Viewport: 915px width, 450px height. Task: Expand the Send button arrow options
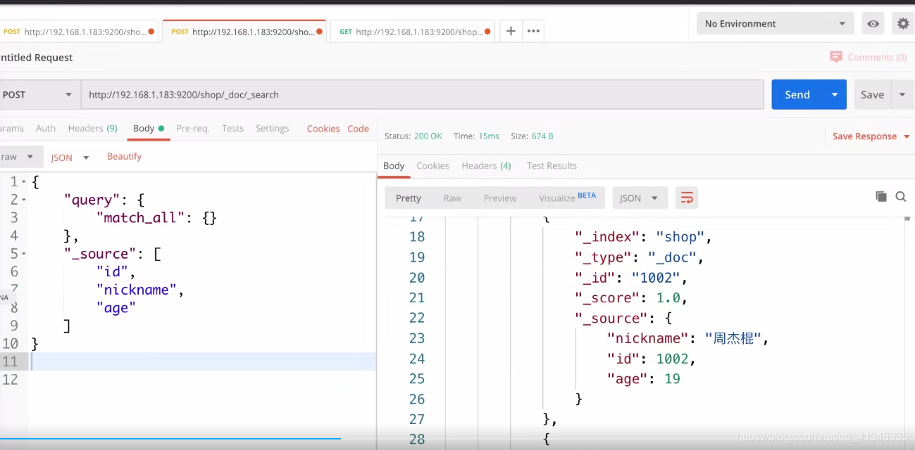(x=835, y=94)
